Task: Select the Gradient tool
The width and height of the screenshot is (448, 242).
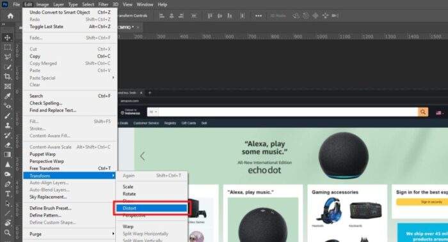Action: [x=8, y=155]
